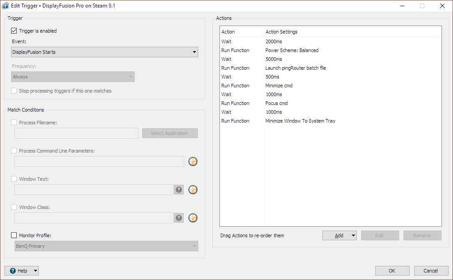Open help icon for Window Text field
Screen dimensions: 453x280
(179, 190)
